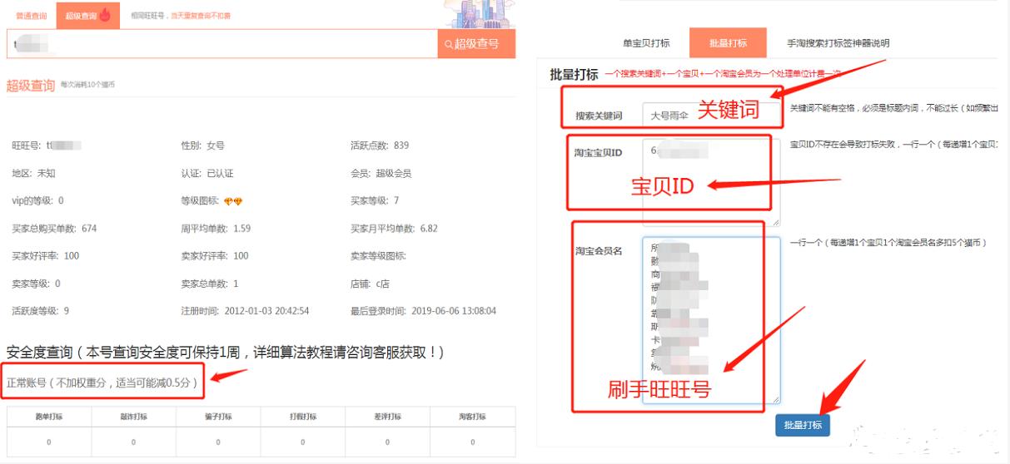This screenshot has width=1010, height=464.
Task: Click the 认证: 已认证 text
Action: click(206, 174)
